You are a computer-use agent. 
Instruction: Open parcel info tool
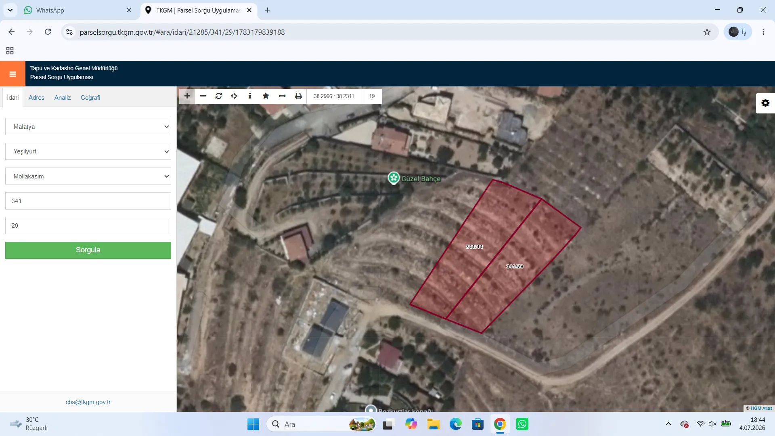coord(250,96)
